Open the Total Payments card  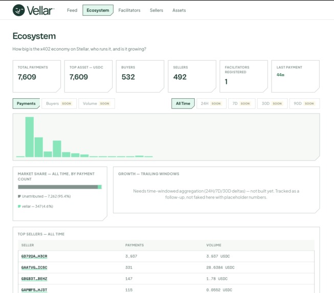click(x=37, y=76)
